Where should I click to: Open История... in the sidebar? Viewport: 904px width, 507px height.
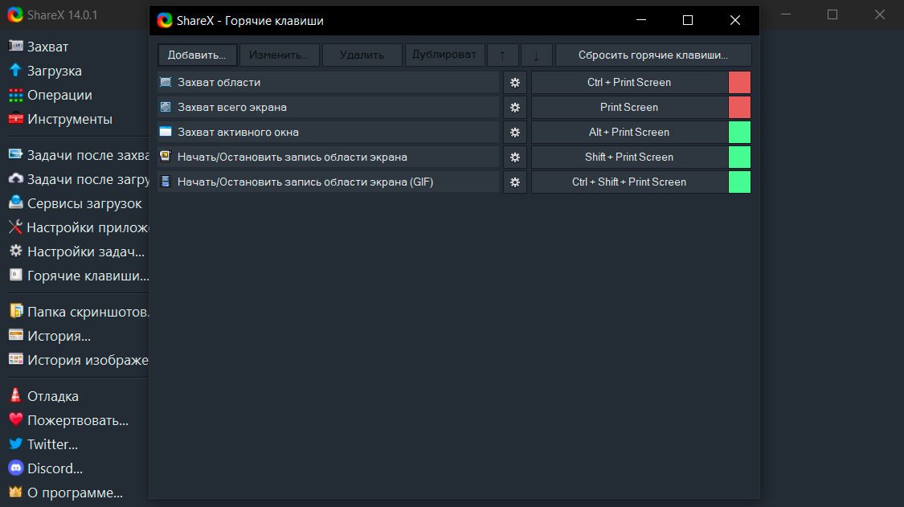tap(59, 337)
